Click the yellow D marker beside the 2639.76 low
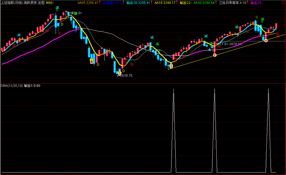286x175 pixels. 123,71
